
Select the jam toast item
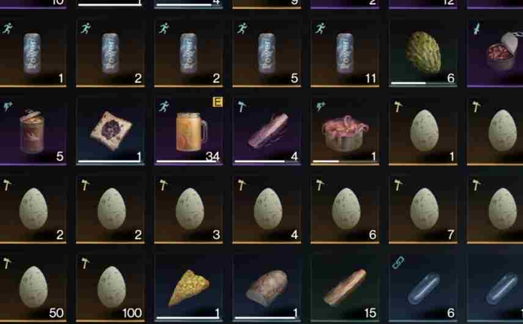(x=111, y=131)
